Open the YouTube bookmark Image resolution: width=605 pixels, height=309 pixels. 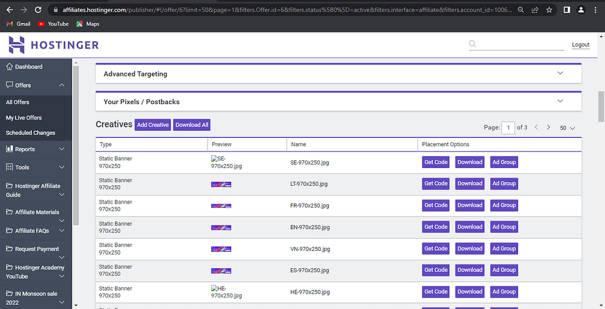[53, 24]
